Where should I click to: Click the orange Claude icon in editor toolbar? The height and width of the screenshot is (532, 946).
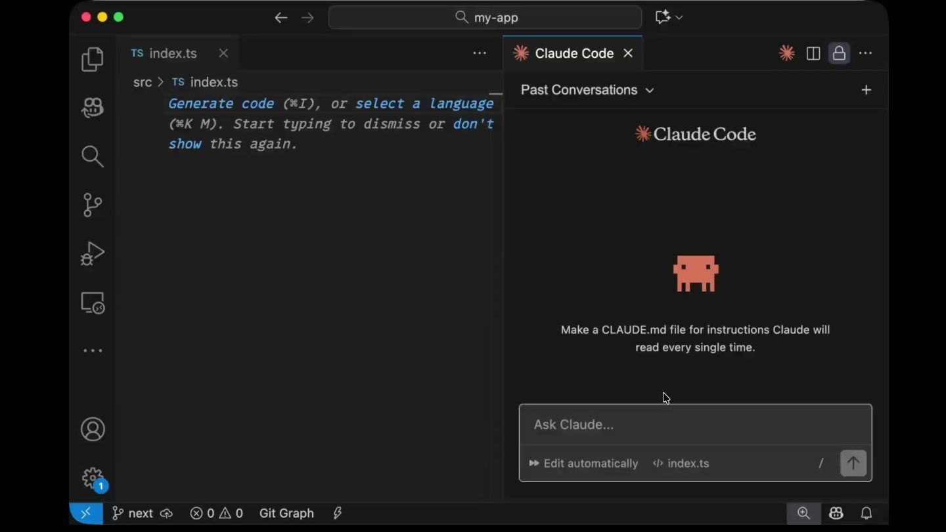pos(787,53)
